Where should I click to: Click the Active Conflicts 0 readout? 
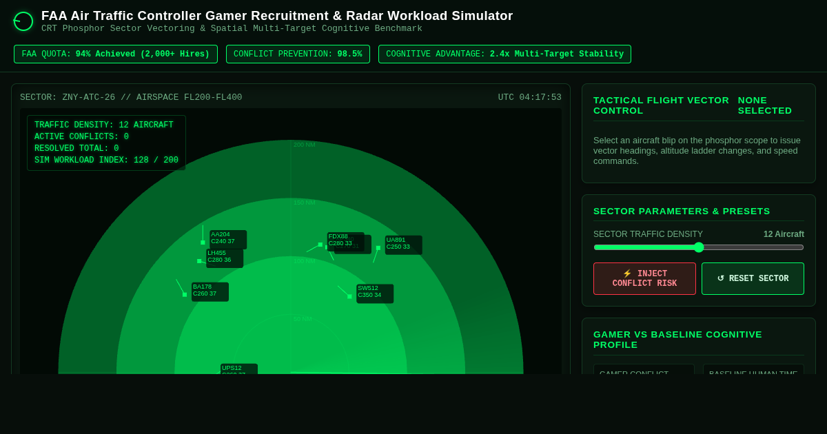coord(81,137)
